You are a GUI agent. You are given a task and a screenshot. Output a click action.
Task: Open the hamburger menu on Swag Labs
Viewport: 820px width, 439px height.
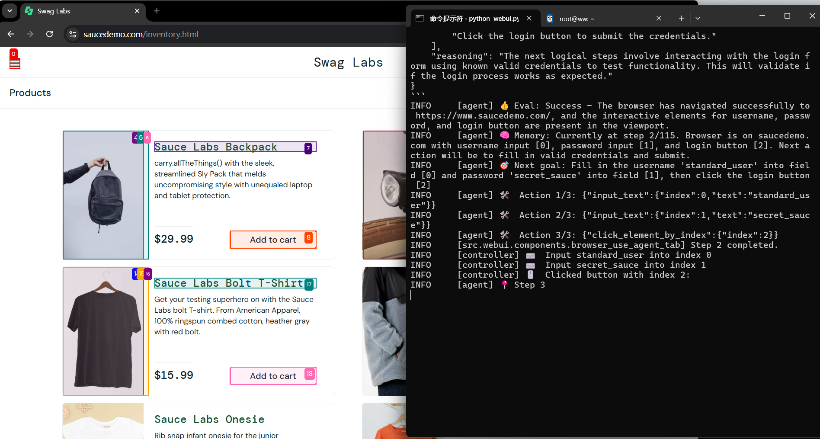[x=15, y=64]
